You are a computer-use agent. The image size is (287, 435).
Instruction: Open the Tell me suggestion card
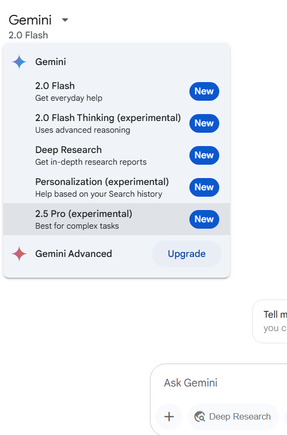(270, 321)
